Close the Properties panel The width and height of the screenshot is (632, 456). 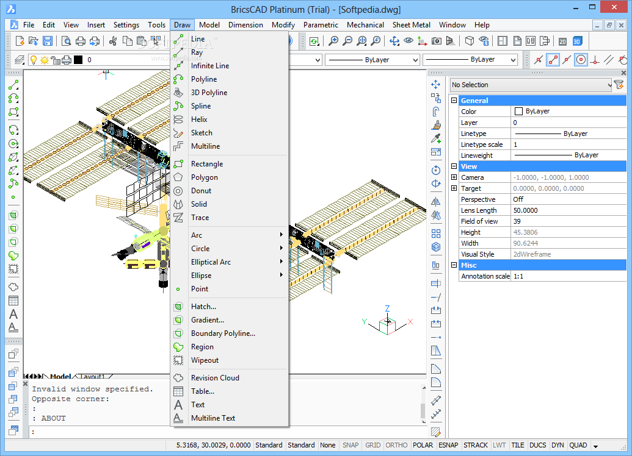(x=623, y=73)
